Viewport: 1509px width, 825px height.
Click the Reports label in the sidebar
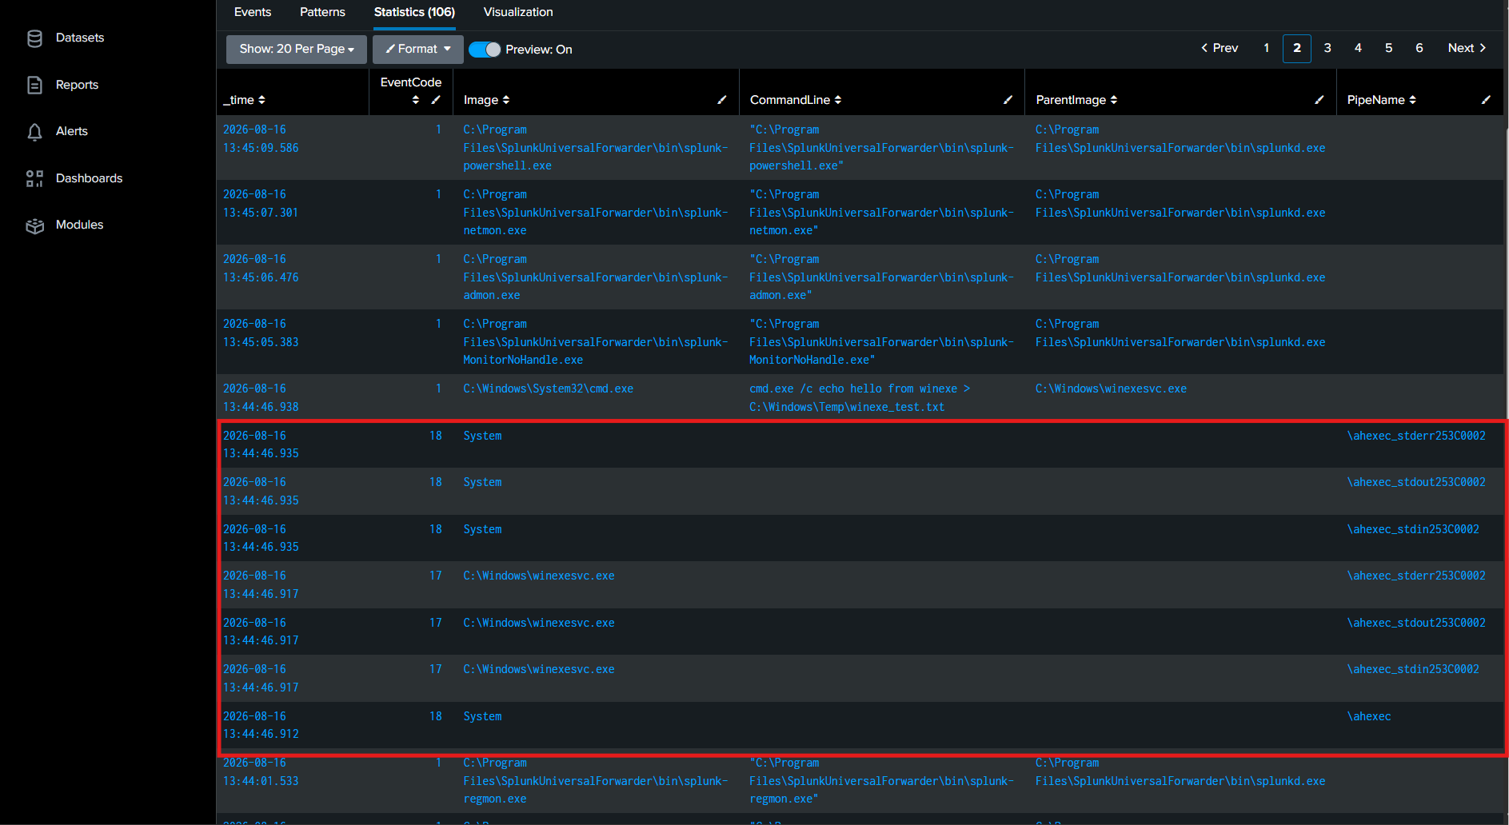coord(77,85)
